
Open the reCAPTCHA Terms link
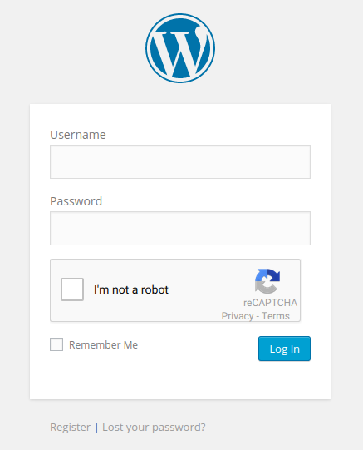click(276, 316)
